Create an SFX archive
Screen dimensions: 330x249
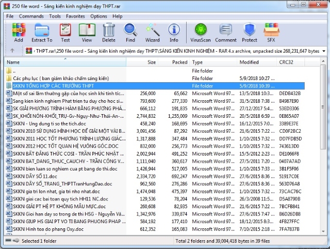point(271,33)
